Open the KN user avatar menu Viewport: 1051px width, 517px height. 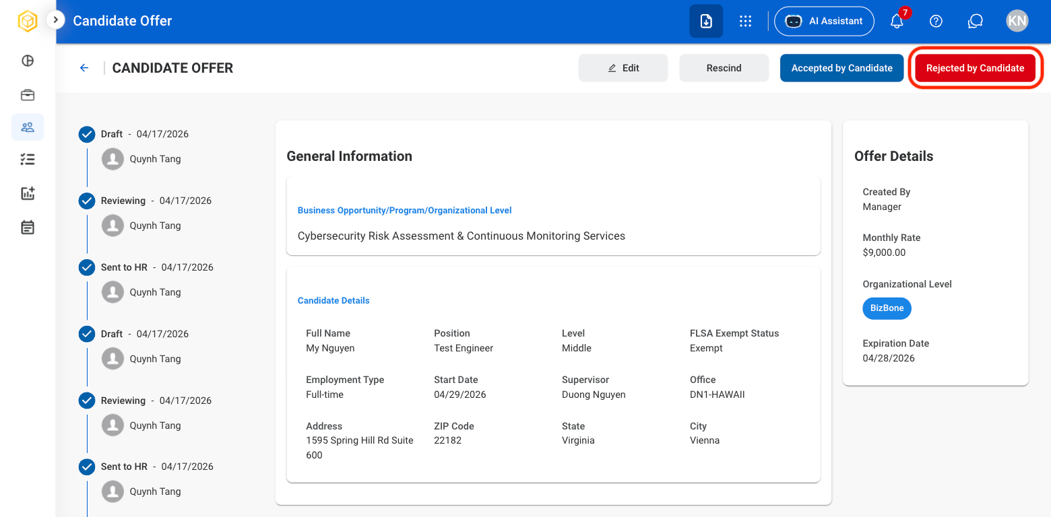pyautogui.click(x=1017, y=21)
